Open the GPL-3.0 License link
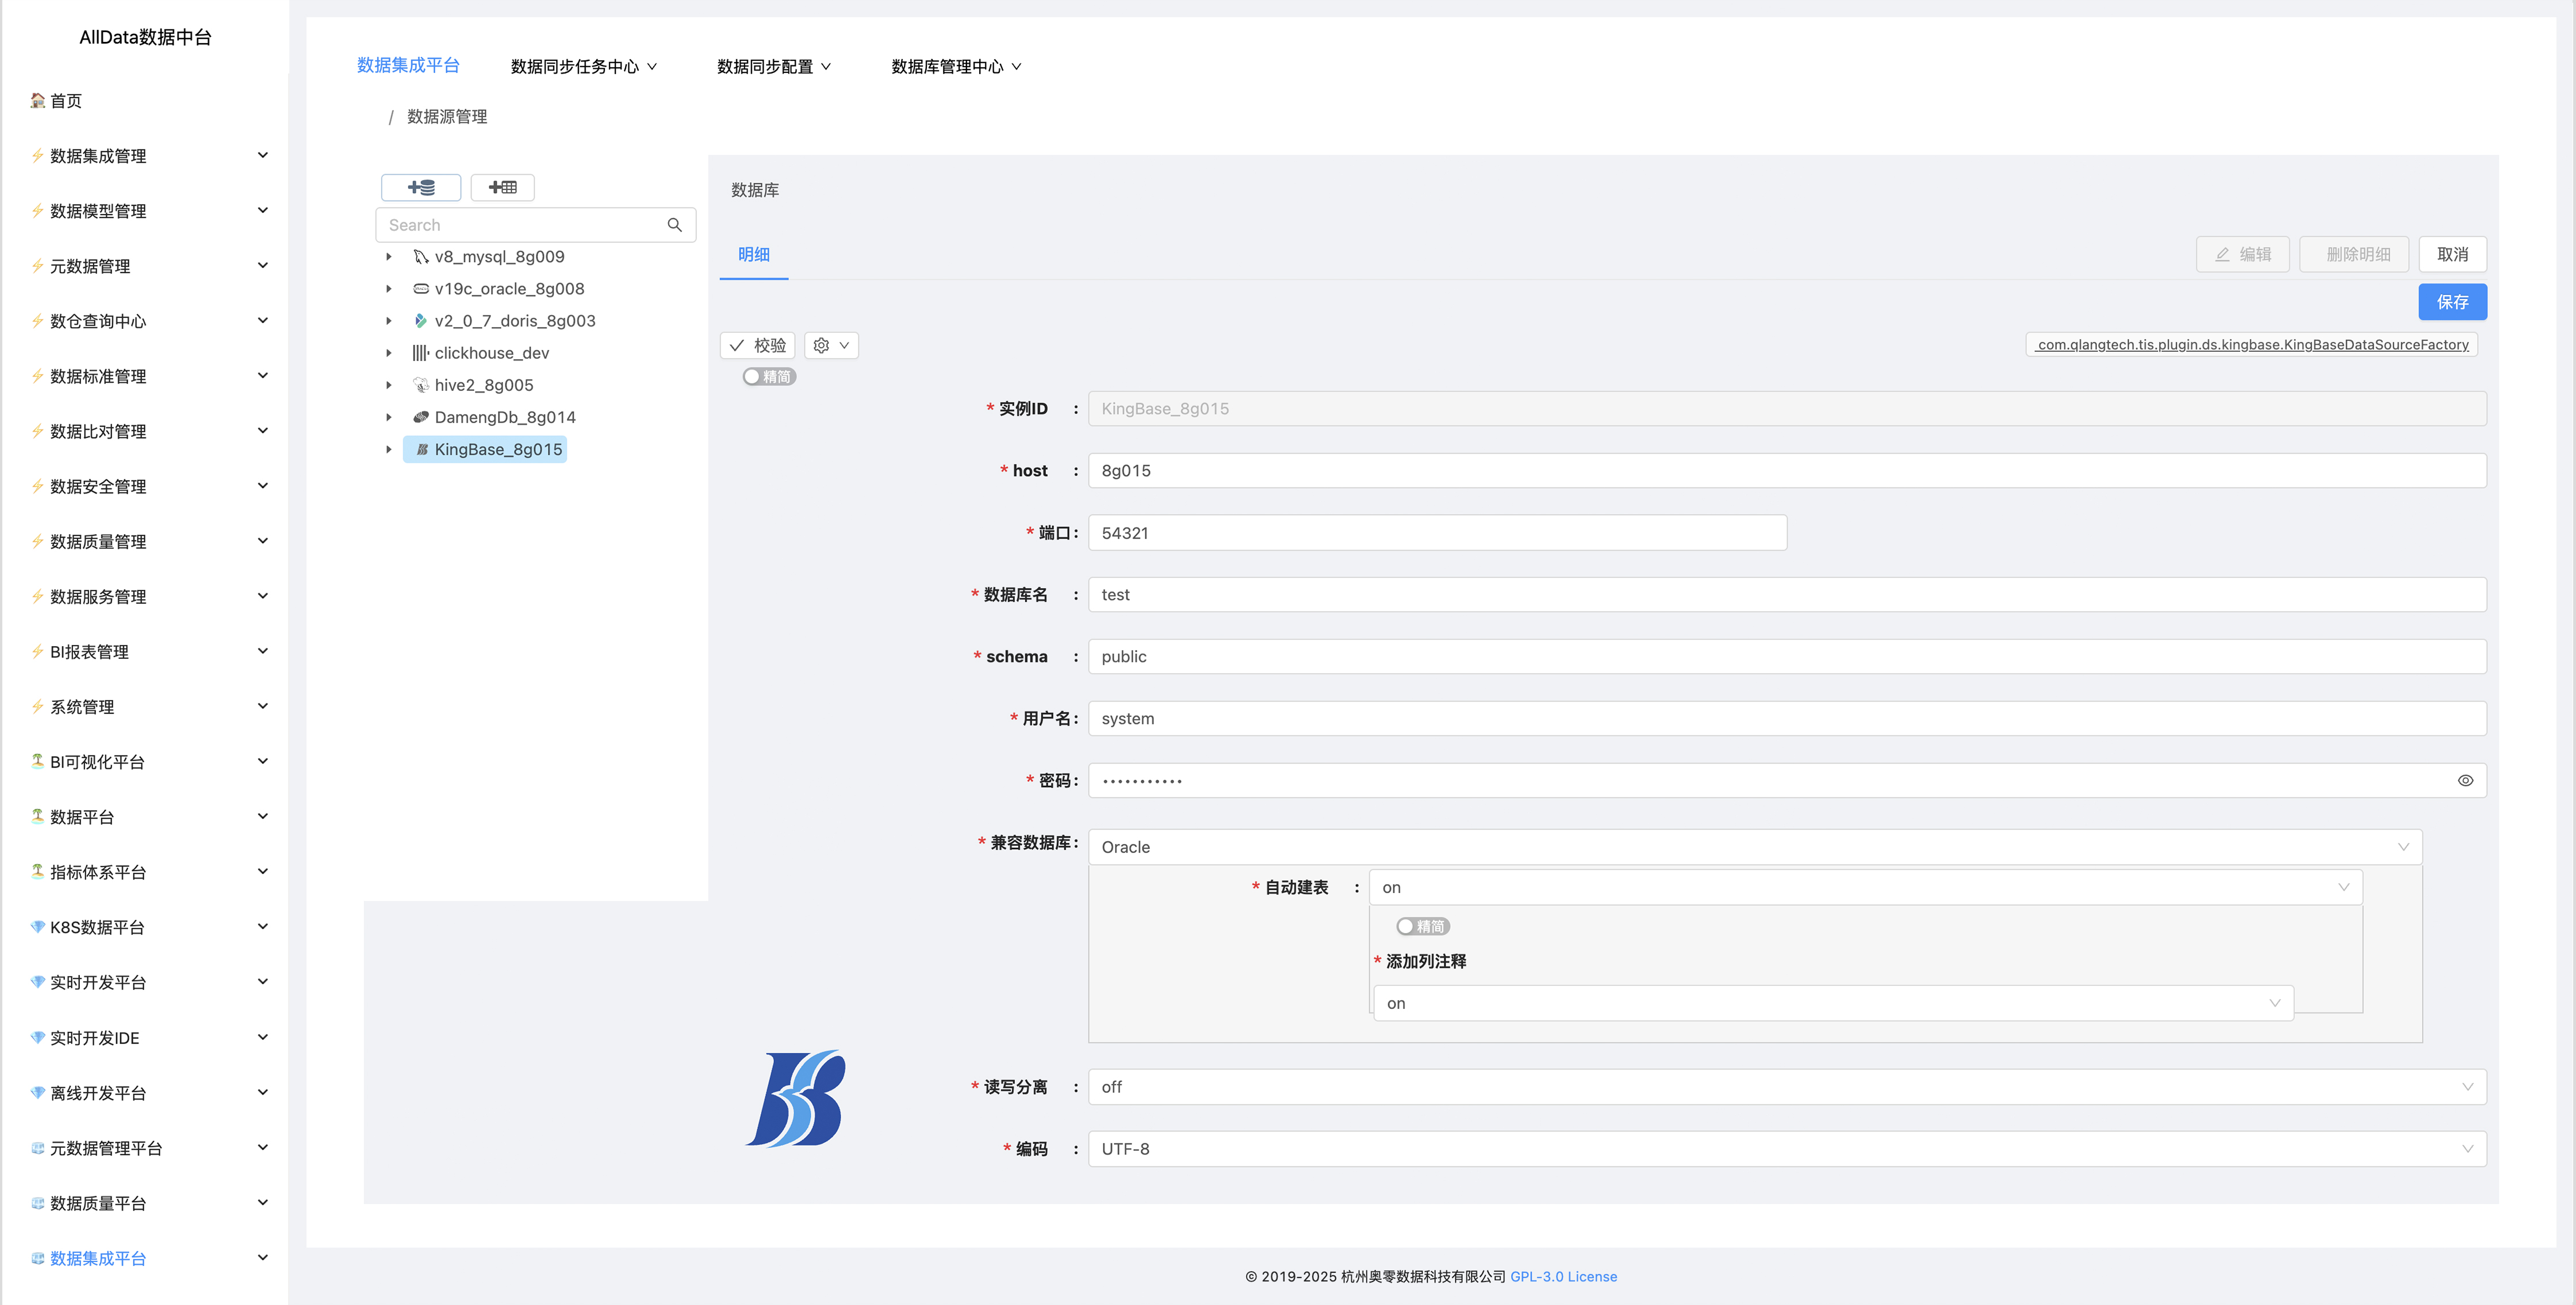This screenshot has height=1305, width=2576. (1563, 1277)
